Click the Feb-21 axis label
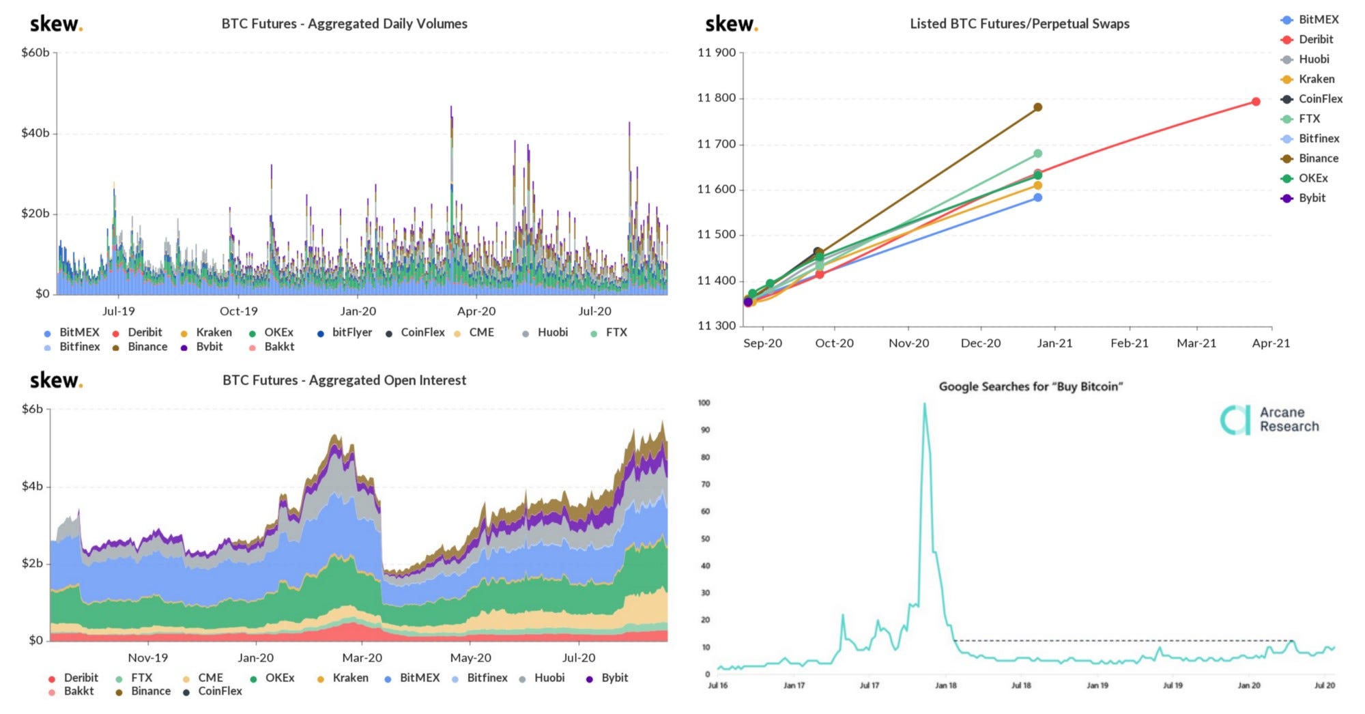 1130,343
